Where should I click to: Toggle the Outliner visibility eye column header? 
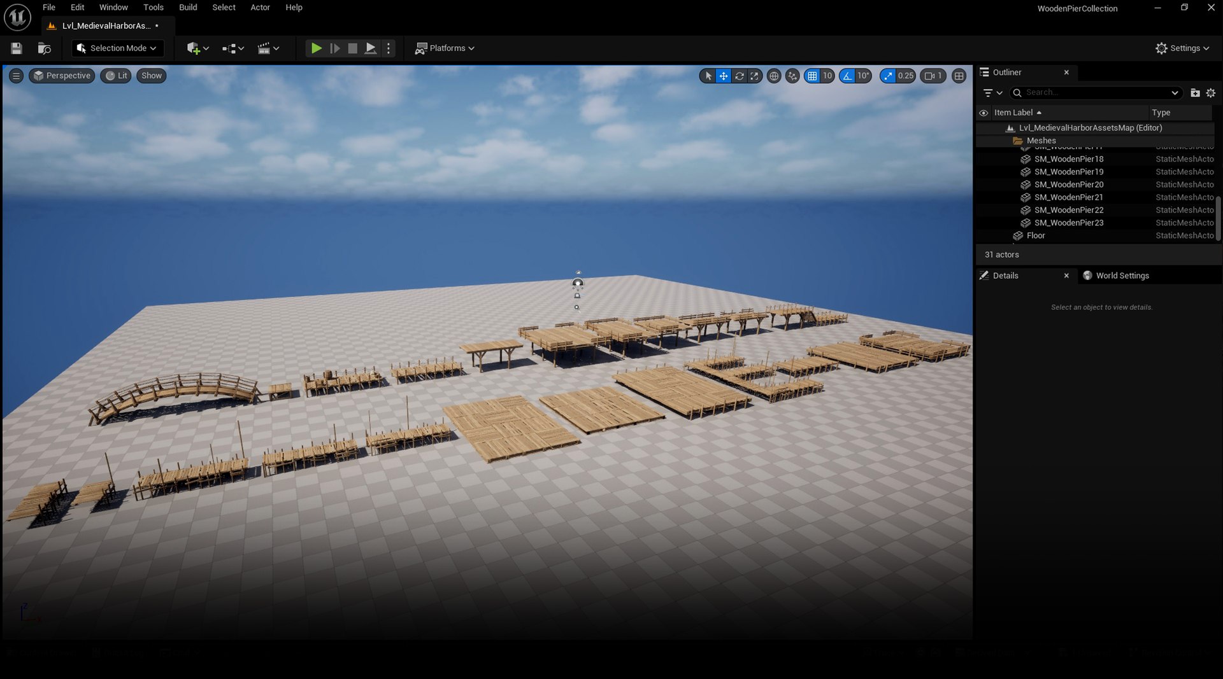tap(983, 113)
